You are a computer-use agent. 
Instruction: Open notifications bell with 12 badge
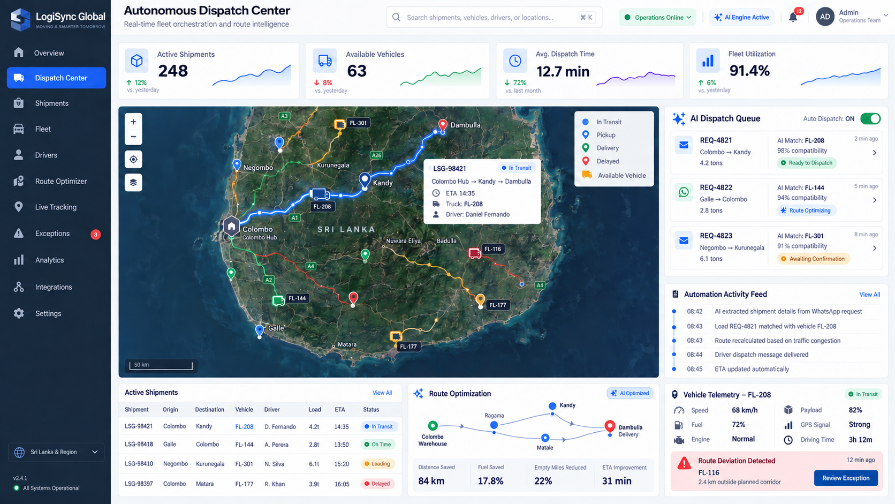click(x=793, y=17)
